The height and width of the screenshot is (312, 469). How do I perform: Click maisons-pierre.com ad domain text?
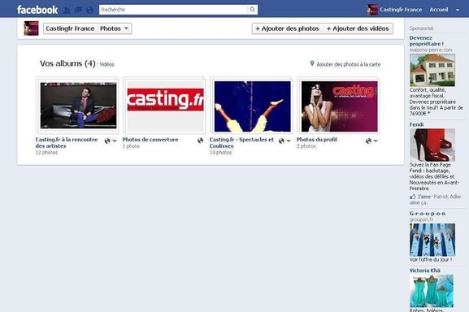[x=431, y=50]
